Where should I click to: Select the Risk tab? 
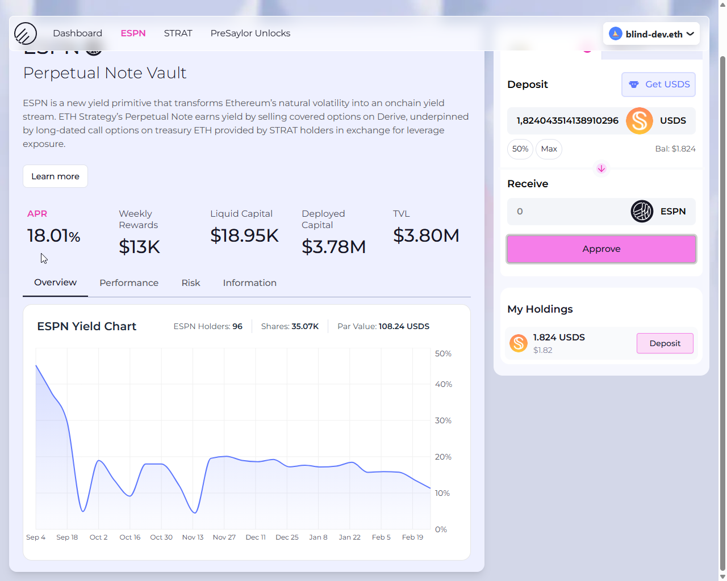tap(191, 283)
